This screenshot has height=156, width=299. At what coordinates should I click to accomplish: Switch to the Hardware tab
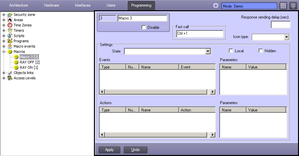pos(52,5)
